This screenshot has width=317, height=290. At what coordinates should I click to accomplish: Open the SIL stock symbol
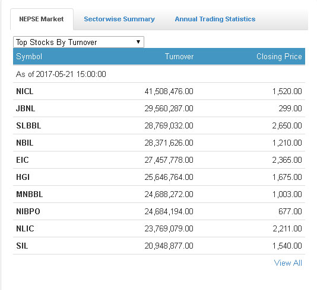pos(22,246)
